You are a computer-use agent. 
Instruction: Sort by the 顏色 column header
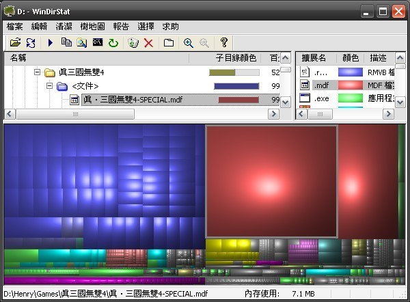click(x=351, y=58)
